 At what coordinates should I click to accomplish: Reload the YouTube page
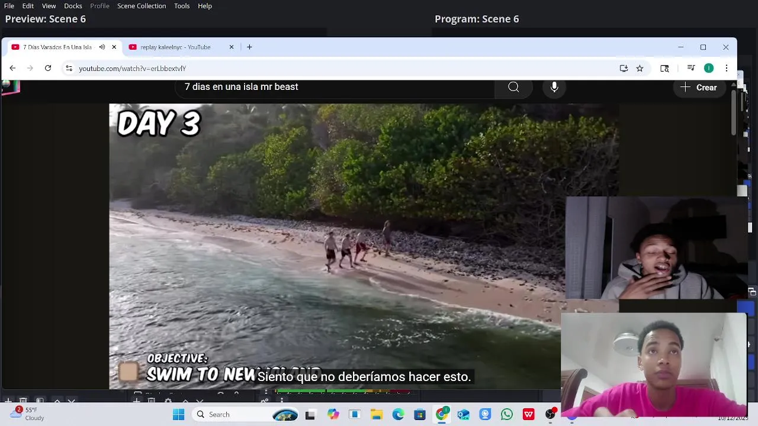click(48, 68)
